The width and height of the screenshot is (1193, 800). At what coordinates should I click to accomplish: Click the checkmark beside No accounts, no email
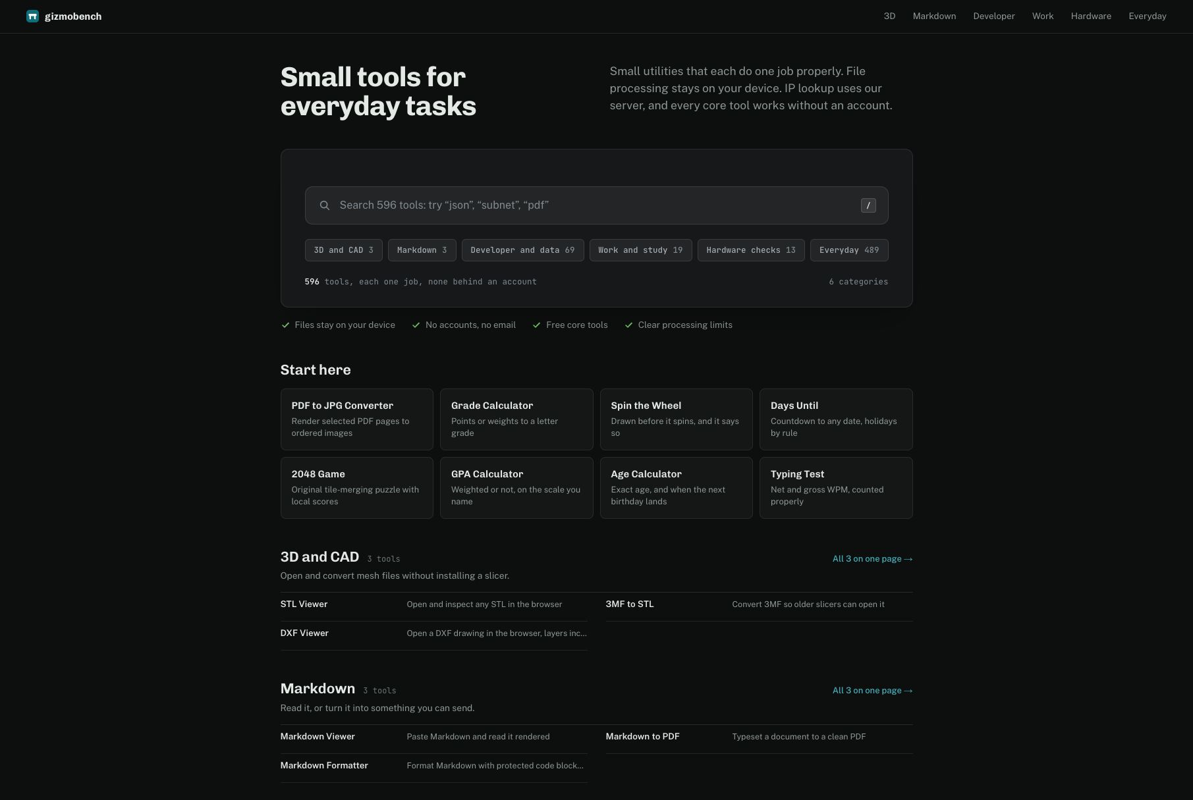point(416,325)
